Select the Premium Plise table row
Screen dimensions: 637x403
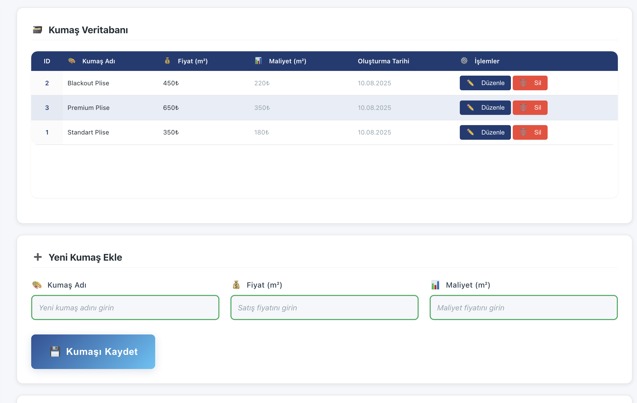pyautogui.click(x=212, y=108)
